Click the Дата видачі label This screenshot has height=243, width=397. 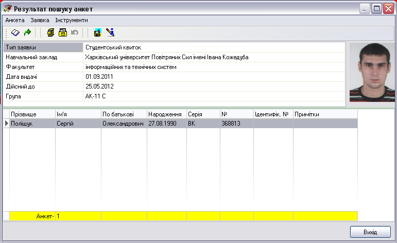(x=21, y=77)
